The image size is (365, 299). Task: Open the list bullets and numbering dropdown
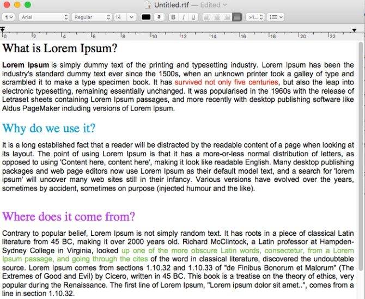pos(275,17)
